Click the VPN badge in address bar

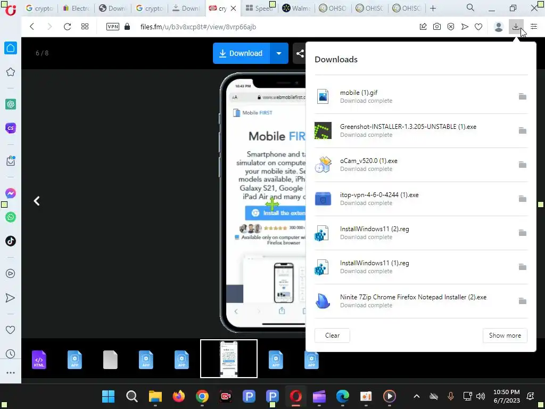(x=113, y=27)
